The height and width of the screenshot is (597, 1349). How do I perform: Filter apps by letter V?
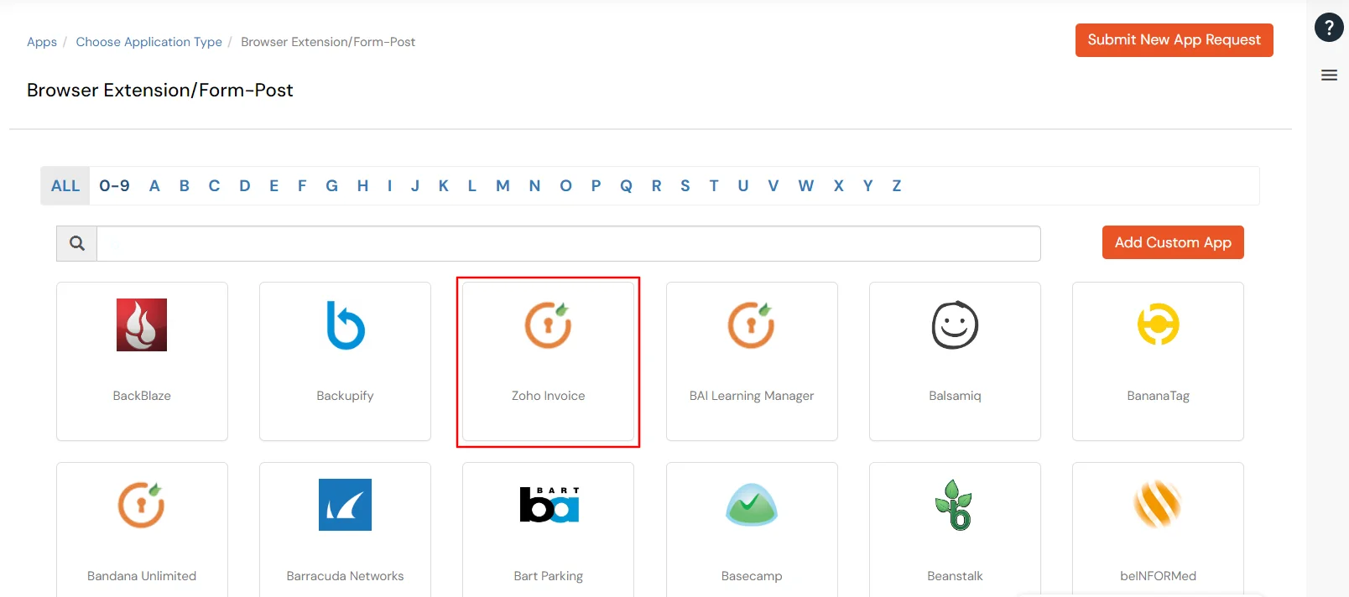773,186
